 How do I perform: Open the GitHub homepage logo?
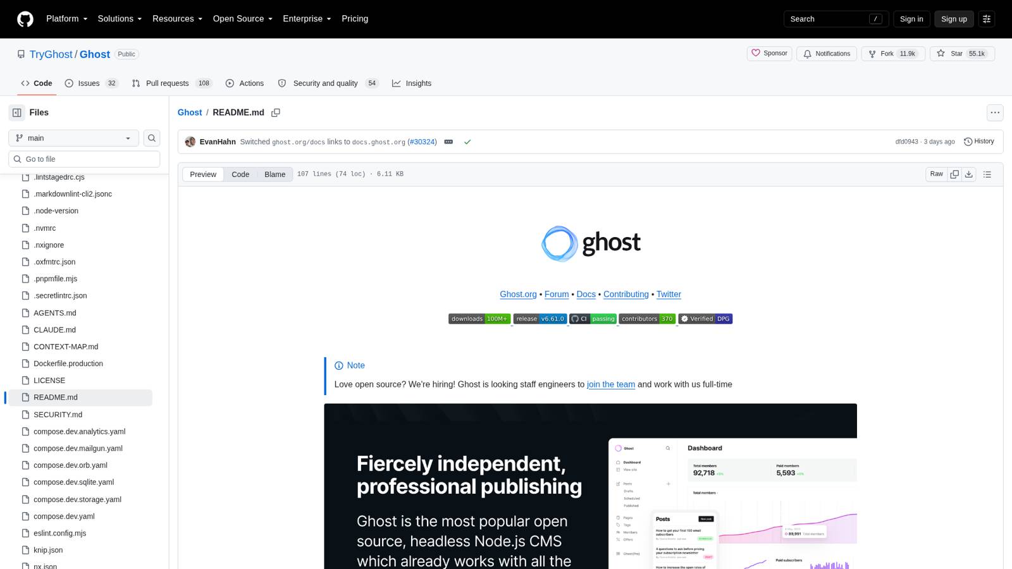tap(25, 19)
